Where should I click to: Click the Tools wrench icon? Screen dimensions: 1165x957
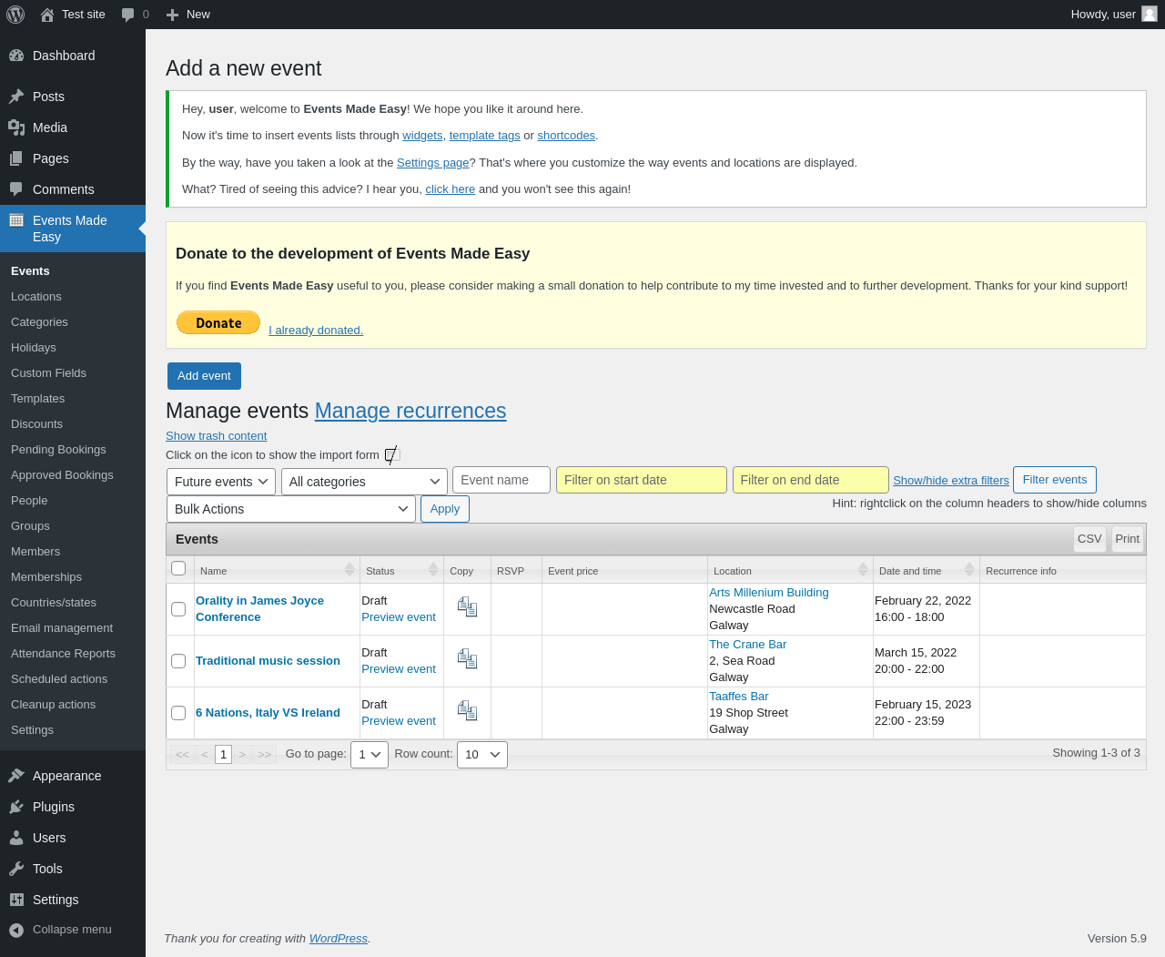click(16, 869)
